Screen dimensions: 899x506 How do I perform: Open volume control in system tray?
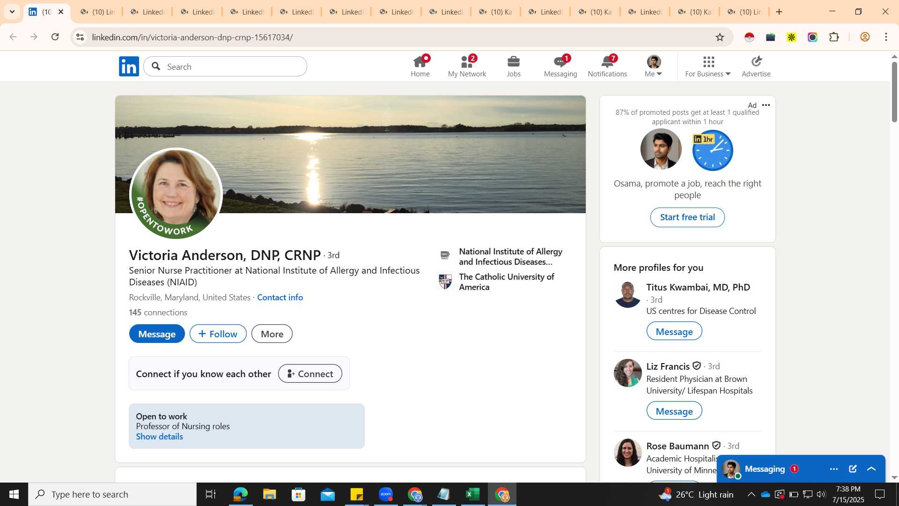pyautogui.click(x=821, y=494)
